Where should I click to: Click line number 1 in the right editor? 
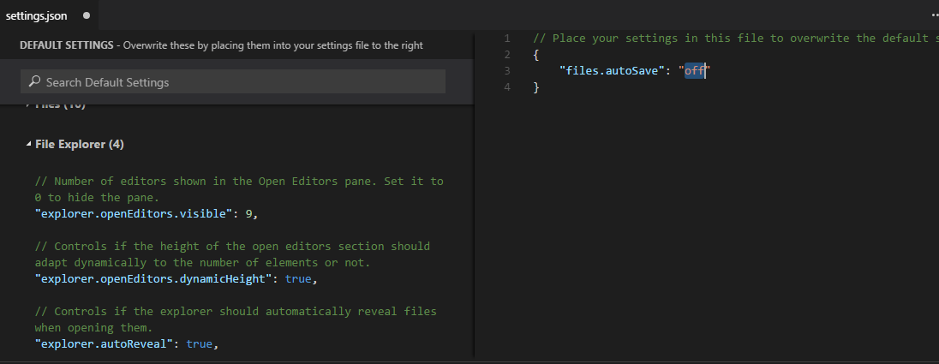tap(507, 39)
